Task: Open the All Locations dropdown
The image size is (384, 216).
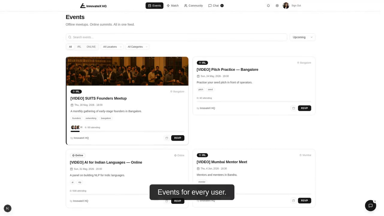Action: pos(112,47)
